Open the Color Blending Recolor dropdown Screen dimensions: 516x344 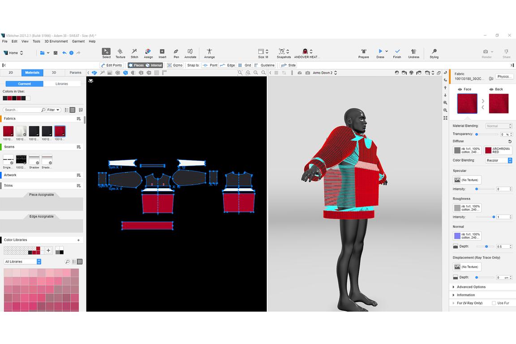click(x=499, y=160)
